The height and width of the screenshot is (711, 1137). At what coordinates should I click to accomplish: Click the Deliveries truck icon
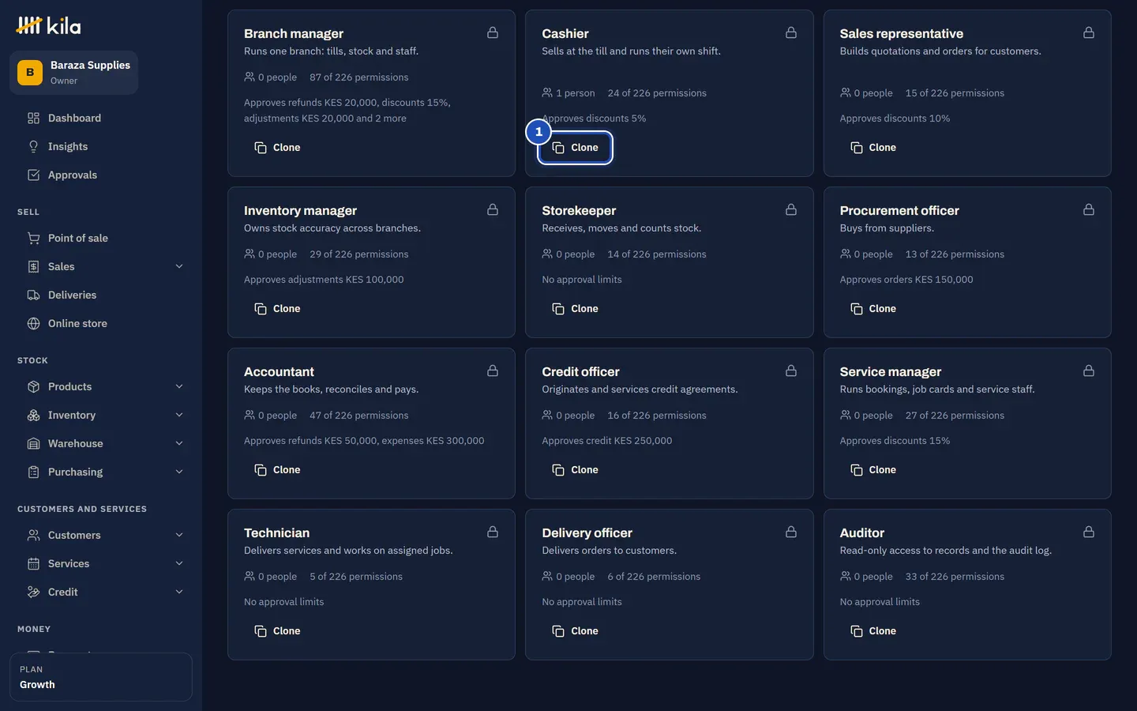(x=33, y=295)
